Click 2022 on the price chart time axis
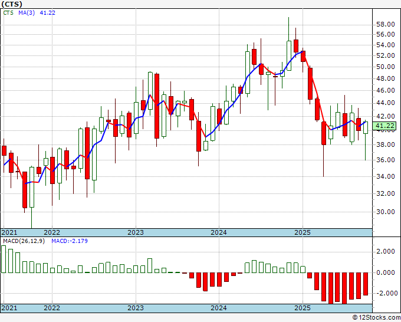 click(x=52, y=232)
